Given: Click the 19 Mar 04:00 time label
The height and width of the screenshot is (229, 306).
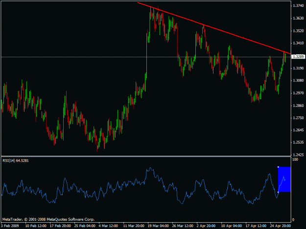Looking at the screenshot, I should pyautogui.click(x=158, y=226).
